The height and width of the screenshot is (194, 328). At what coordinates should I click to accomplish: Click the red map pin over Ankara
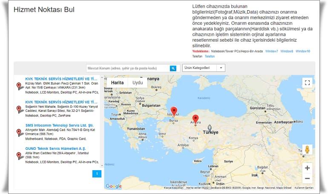[x=196, y=120]
